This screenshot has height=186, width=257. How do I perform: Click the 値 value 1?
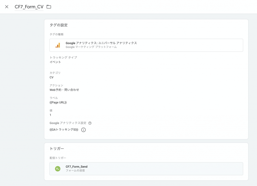click(x=50, y=115)
